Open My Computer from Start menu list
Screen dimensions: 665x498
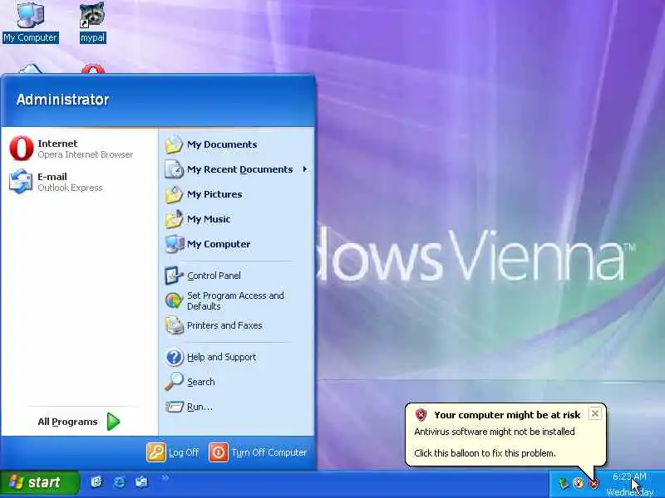pos(236,244)
